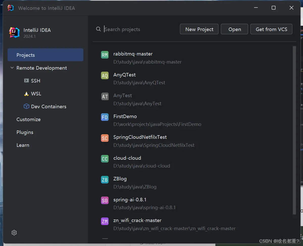Screen dimensions: 303x246
Task: Select SSH under Remote Development
Action: coord(36,81)
